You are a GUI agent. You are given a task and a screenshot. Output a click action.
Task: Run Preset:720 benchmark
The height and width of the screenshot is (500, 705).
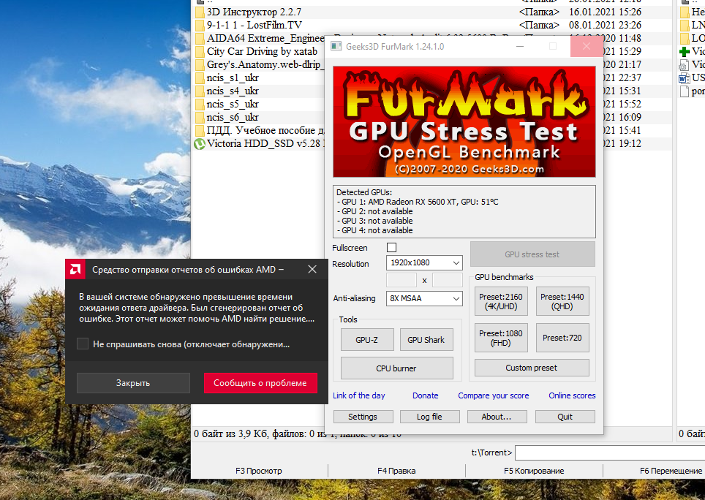(x=562, y=338)
